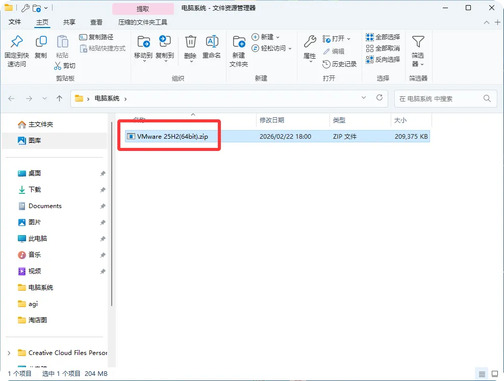Switch to the Home (主页) tab
The image size is (504, 381).
[x=42, y=22]
